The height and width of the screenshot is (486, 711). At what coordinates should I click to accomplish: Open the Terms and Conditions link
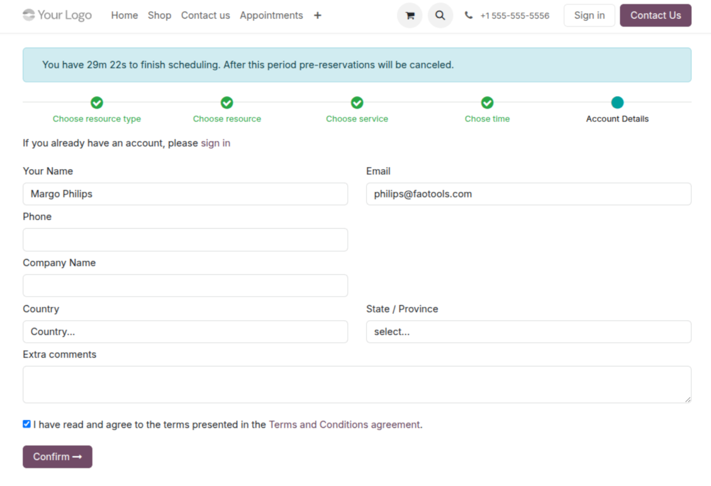344,425
